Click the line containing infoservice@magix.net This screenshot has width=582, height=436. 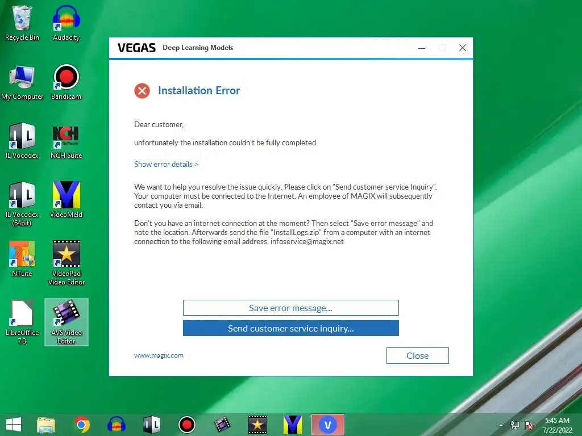click(x=239, y=241)
